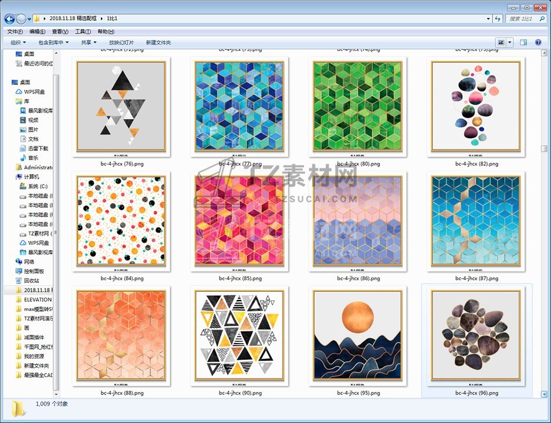This screenshot has width=551, height=423.
Task: Toggle the preview pane icon in toolbar
Action: (523, 42)
